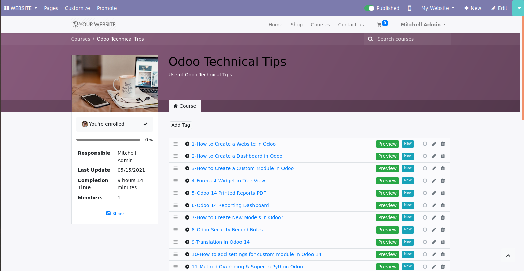
Task: Delete lesson 8-Odoo Security Record Rules
Action: tap(443, 230)
